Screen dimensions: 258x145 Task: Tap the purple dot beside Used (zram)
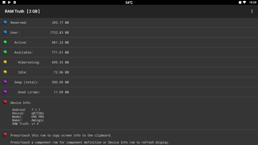(5, 92)
